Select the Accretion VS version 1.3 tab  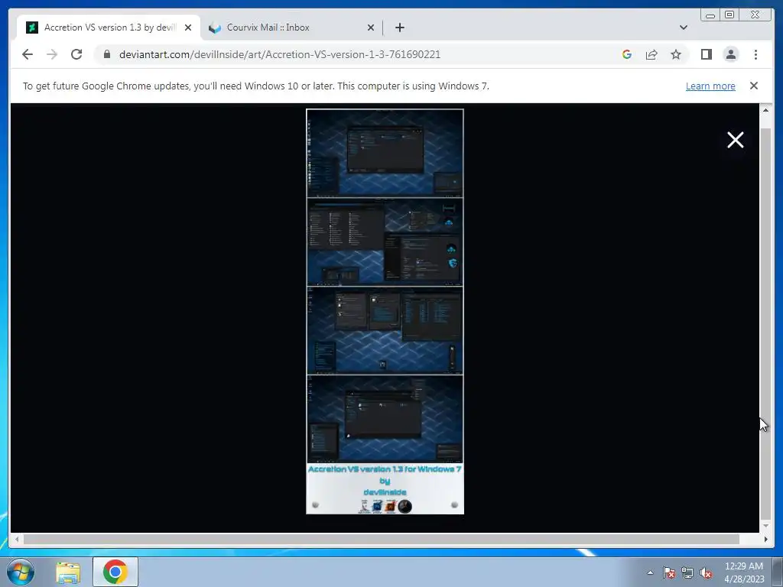click(x=110, y=28)
